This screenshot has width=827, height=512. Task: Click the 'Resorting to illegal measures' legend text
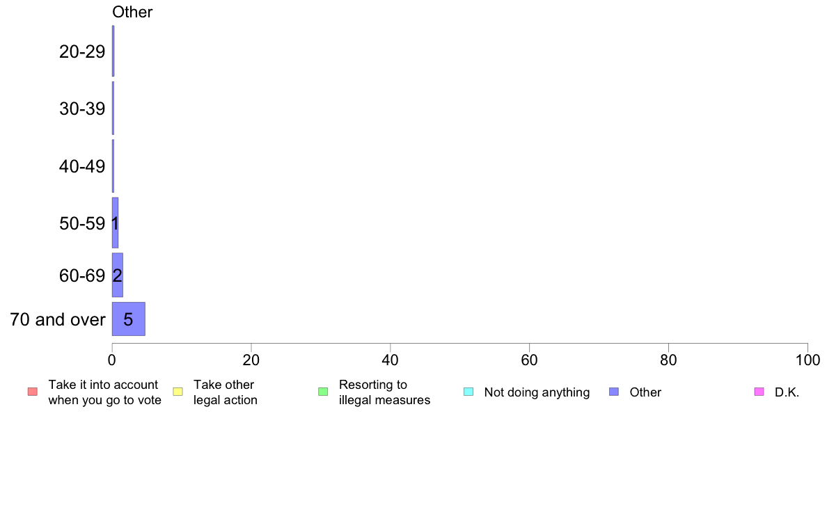click(x=384, y=392)
